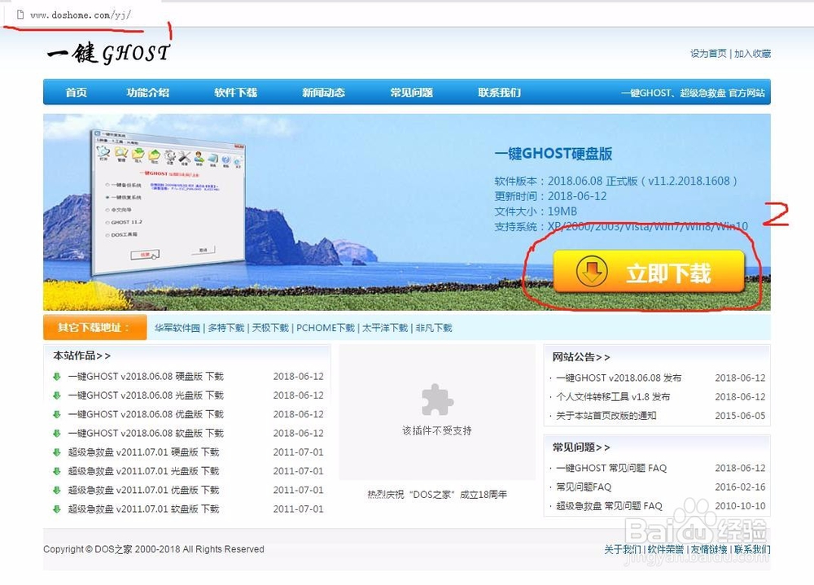The image size is (814, 585).
Task: Click the 一键GHOST site logo
Action: pyautogui.click(x=108, y=53)
